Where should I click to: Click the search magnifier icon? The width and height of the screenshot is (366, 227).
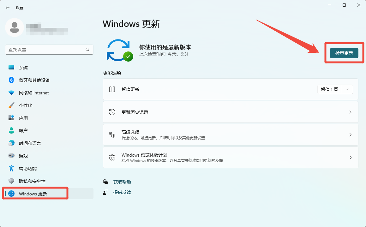click(x=87, y=50)
